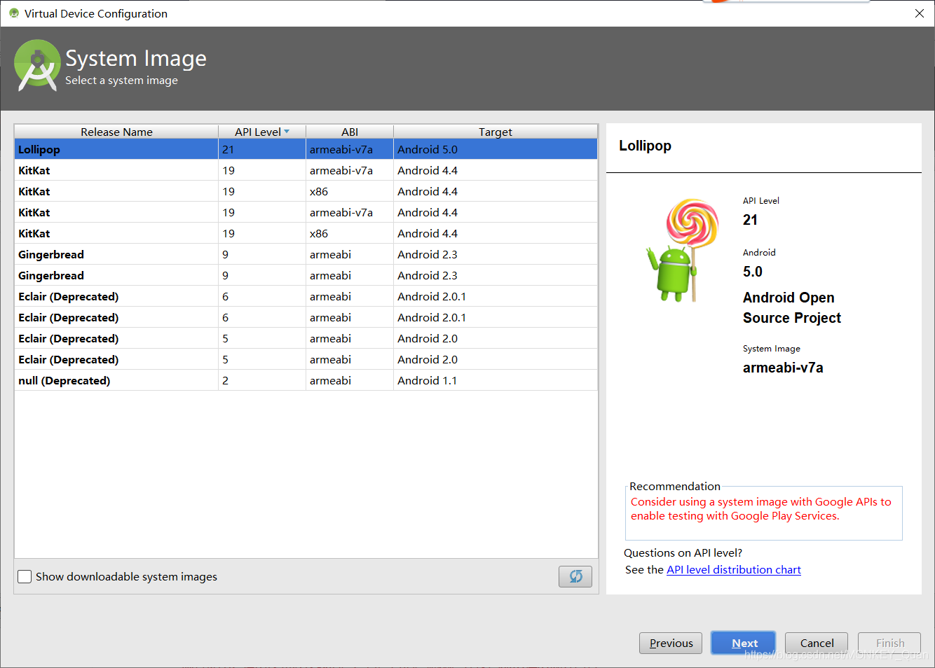Click the Lollipop heading in details panel
This screenshot has height=668, width=935.
(x=645, y=146)
